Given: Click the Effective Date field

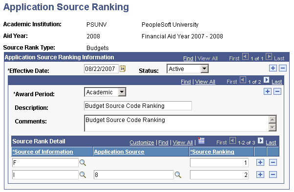Looking at the screenshot, I should (101, 69).
